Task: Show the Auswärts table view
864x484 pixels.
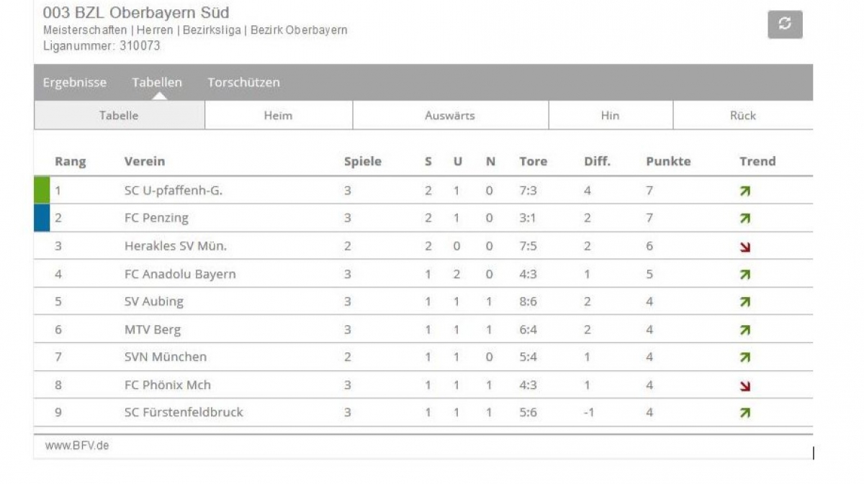Action: click(451, 115)
